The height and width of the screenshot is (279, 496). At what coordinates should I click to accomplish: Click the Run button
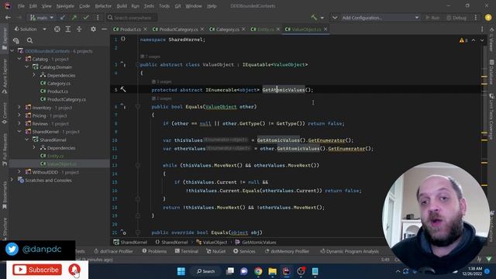tap(432, 18)
